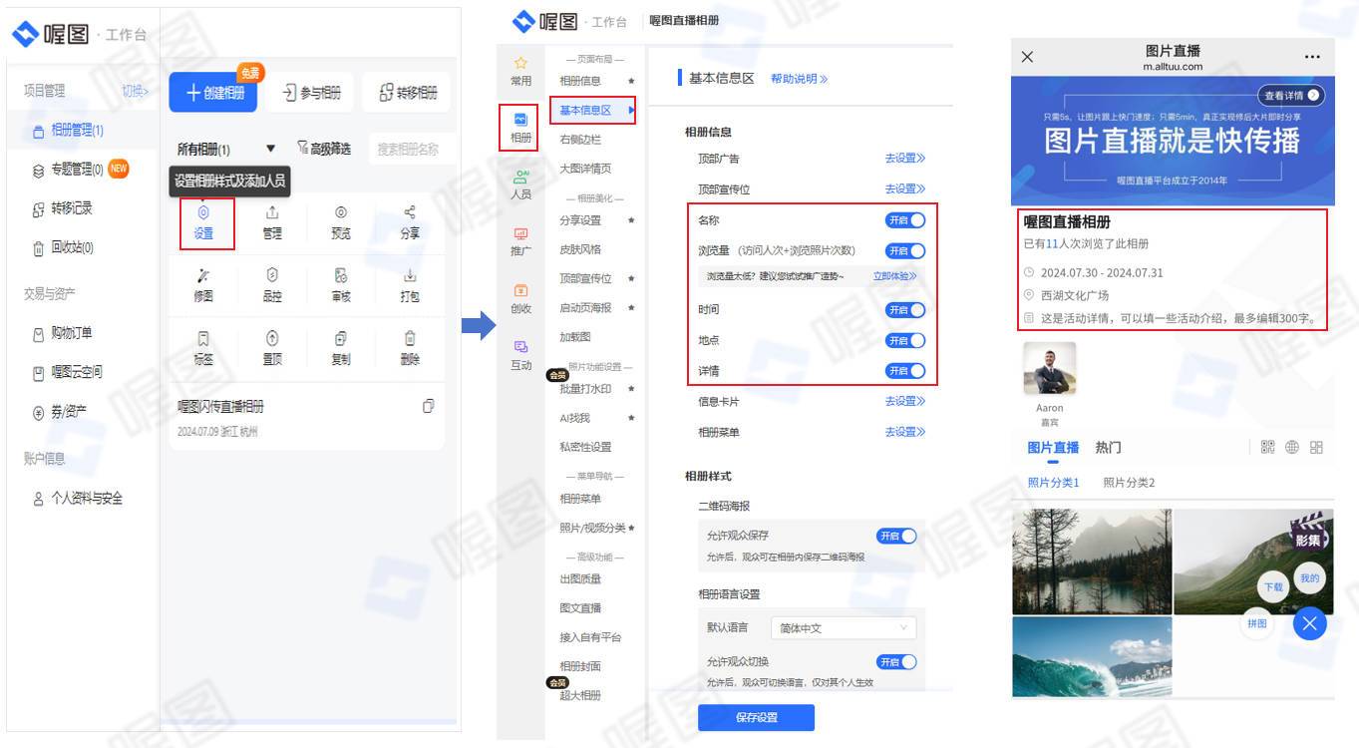1359x748 pixels.
Task: Open the 默认语言 简体中文 dropdown
Action: click(x=843, y=628)
